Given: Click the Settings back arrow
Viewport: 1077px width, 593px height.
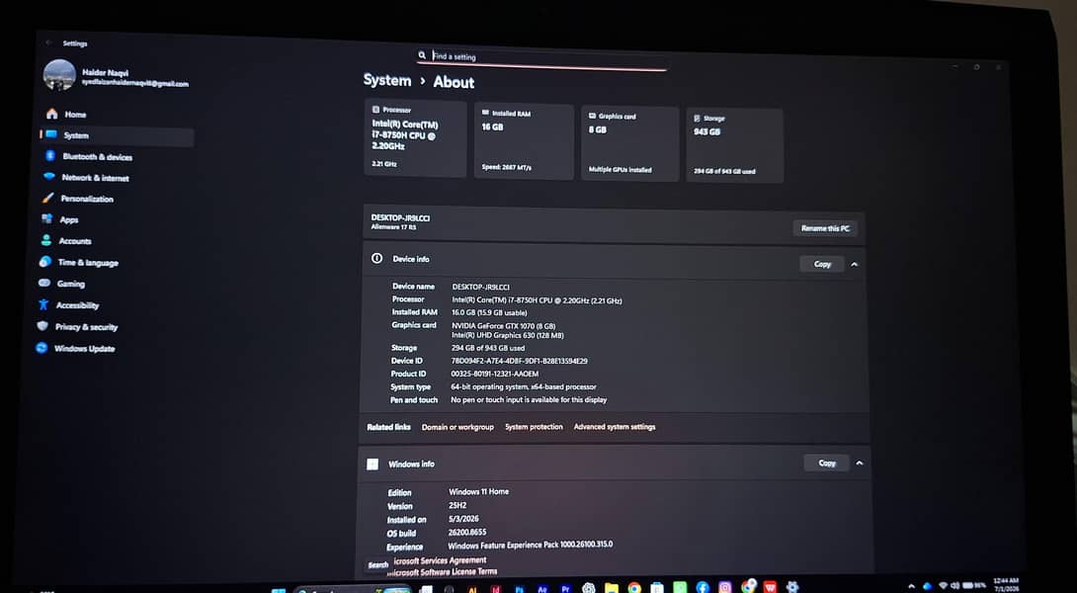Looking at the screenshot, I should 48,42.
